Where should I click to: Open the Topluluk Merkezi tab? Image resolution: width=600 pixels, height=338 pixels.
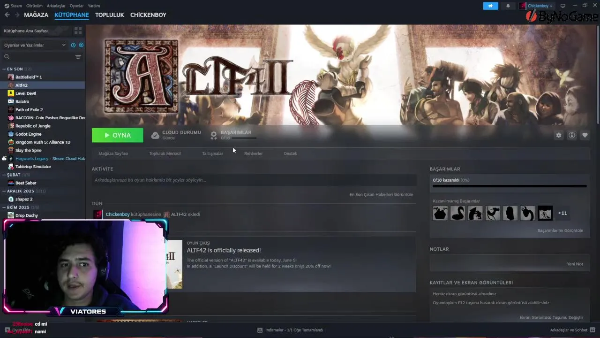click(165, 154)
